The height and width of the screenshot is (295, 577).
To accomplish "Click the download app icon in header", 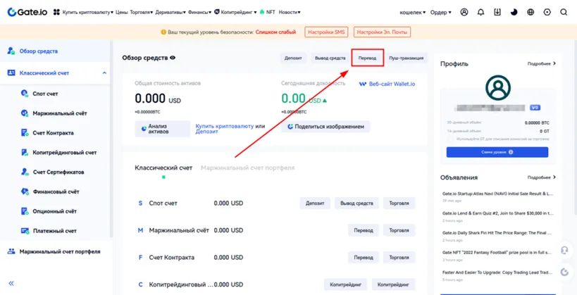I will (497, 12).
